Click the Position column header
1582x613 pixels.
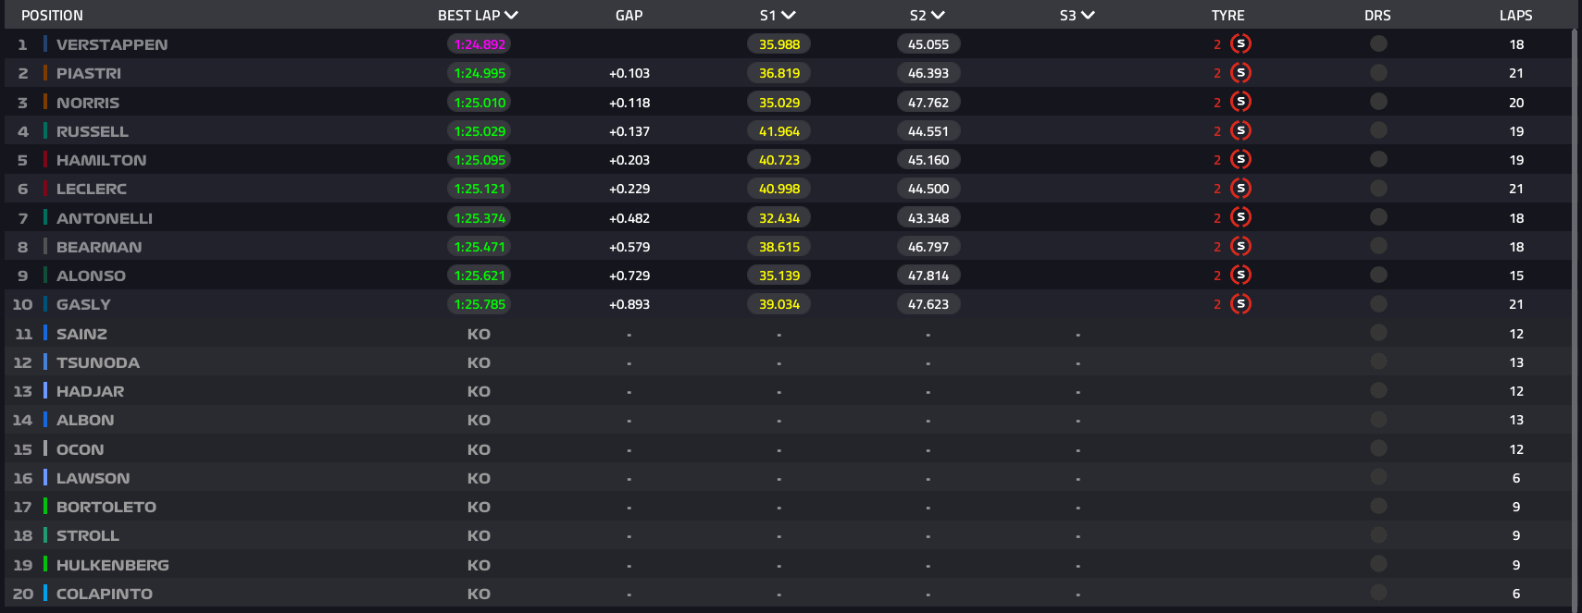(52, 15)
